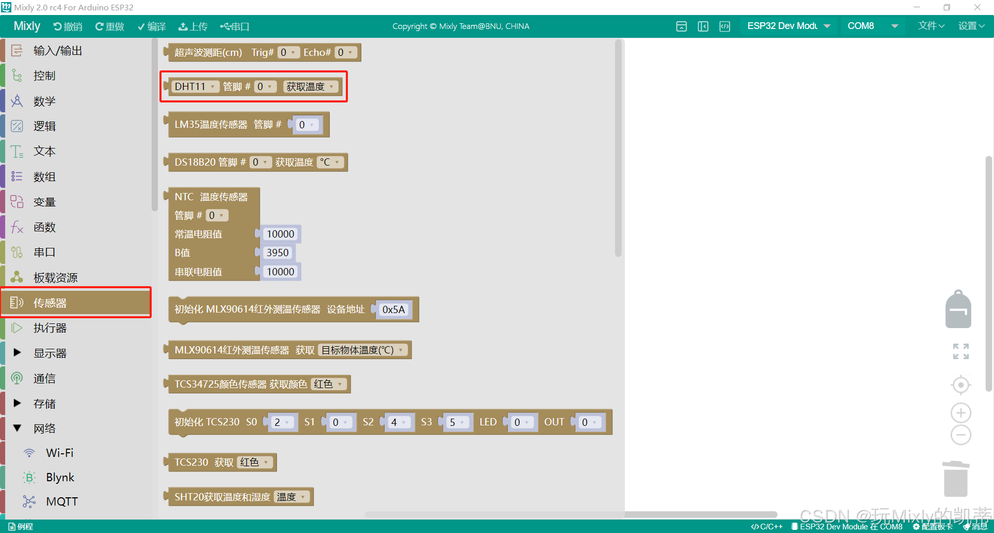Click 配置板卡 in the status bar
Screen dimensions: 994x533
(934, 526)
